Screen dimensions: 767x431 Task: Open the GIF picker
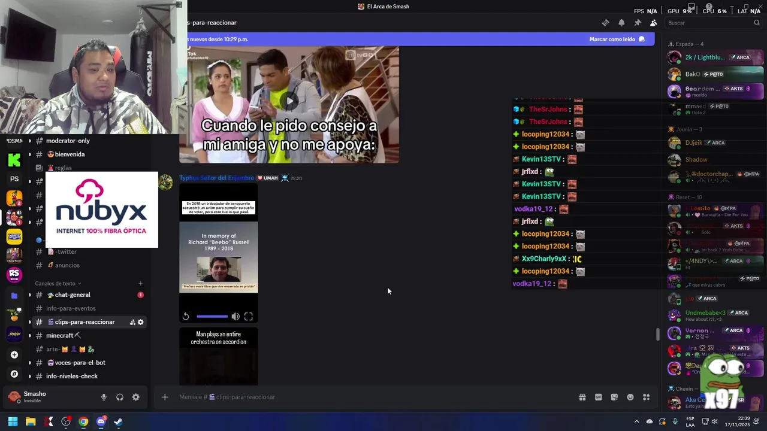[x=598, y=397]
